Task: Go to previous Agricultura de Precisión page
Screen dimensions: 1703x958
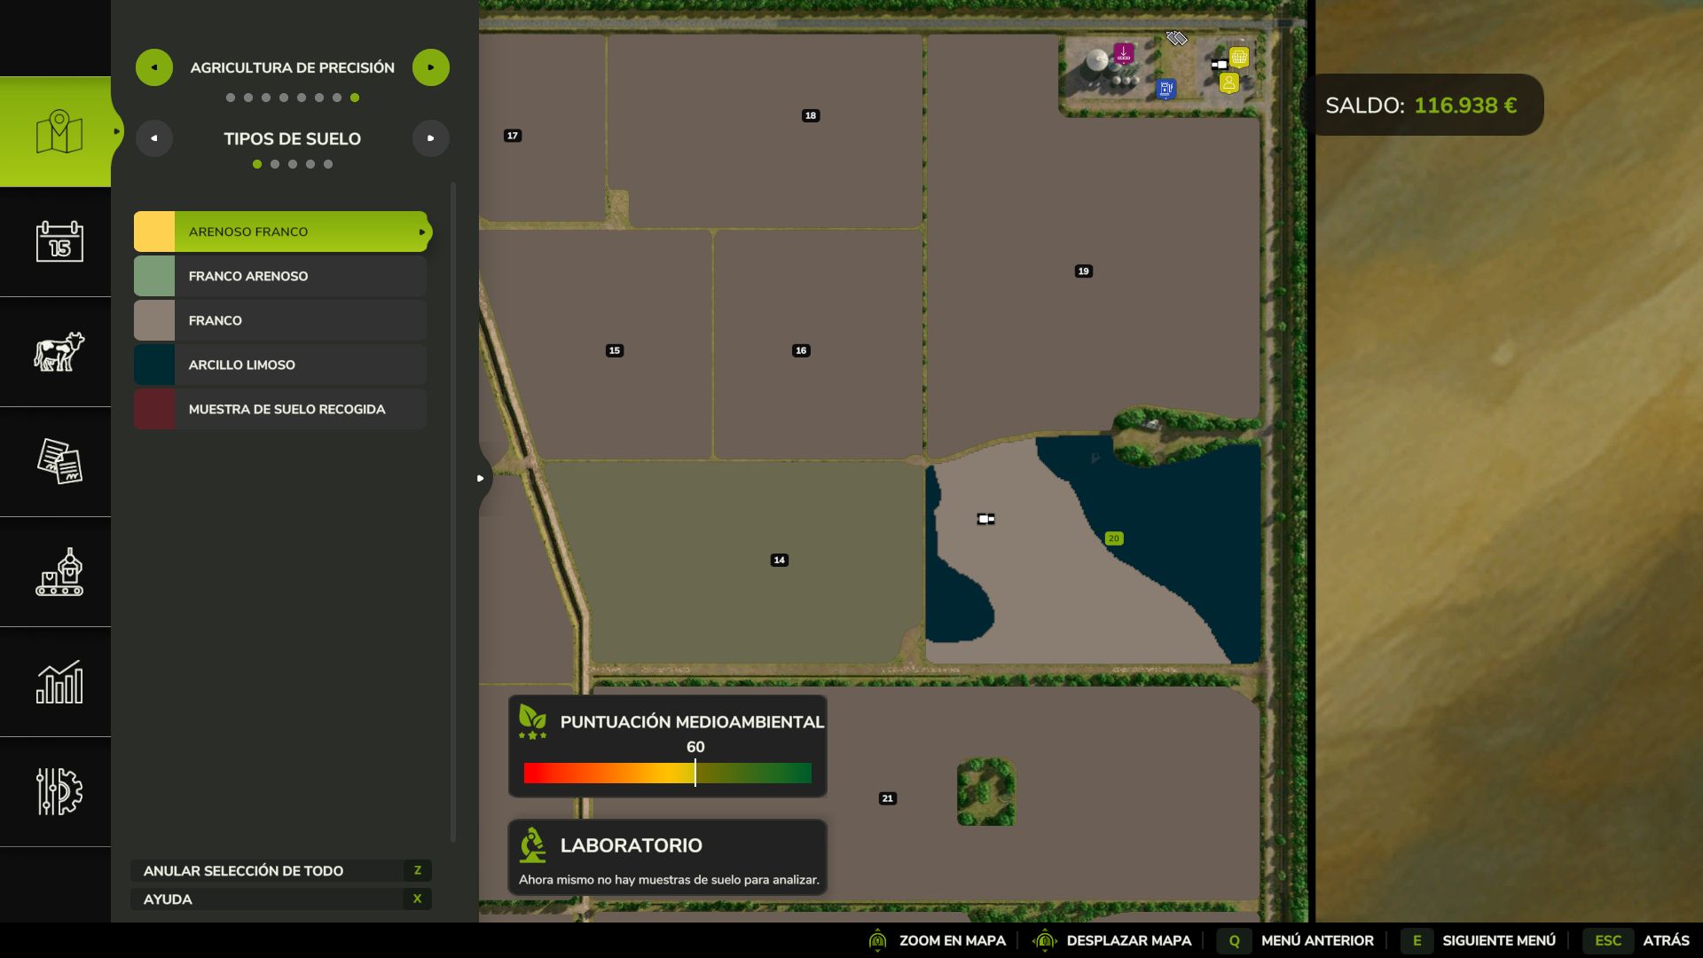Action: tap(154, 67)
